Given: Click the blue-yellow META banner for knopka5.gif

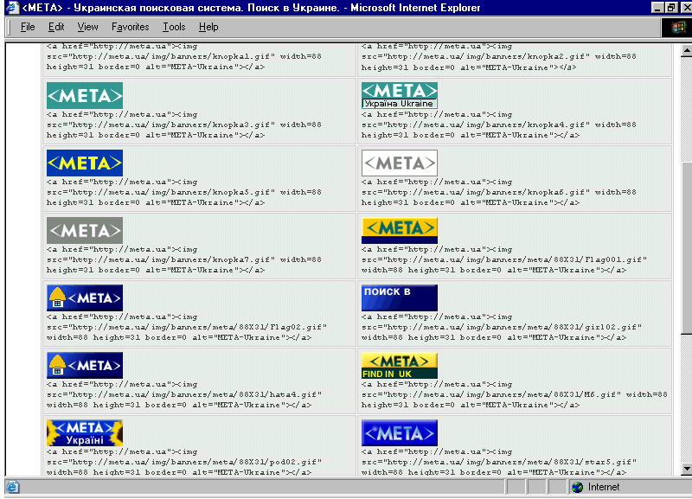Looking at the screenshot, I should (85, 163).
